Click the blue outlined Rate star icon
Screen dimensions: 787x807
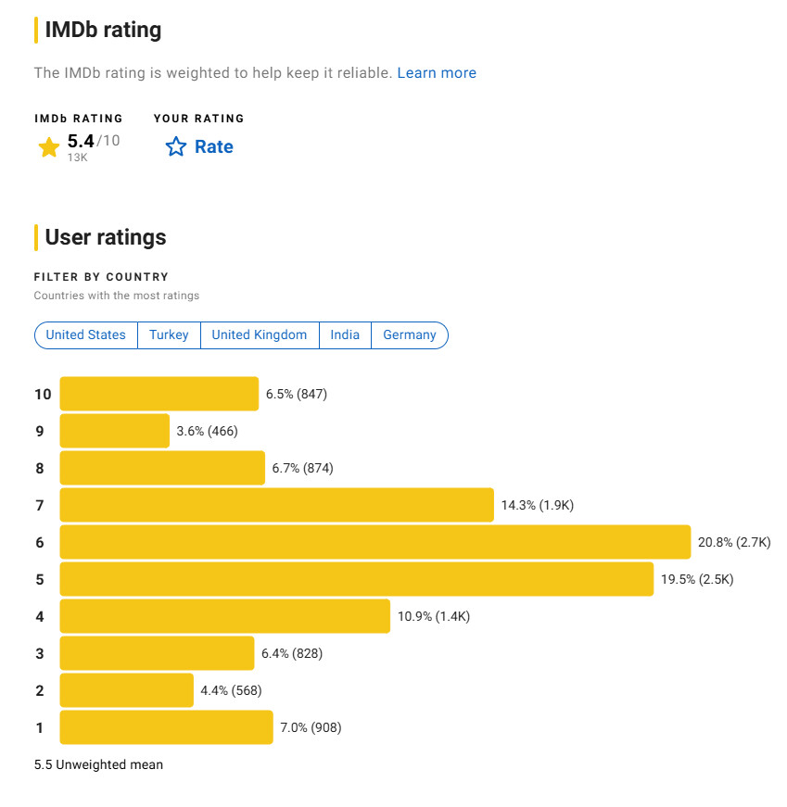click(x=176, y=146)
